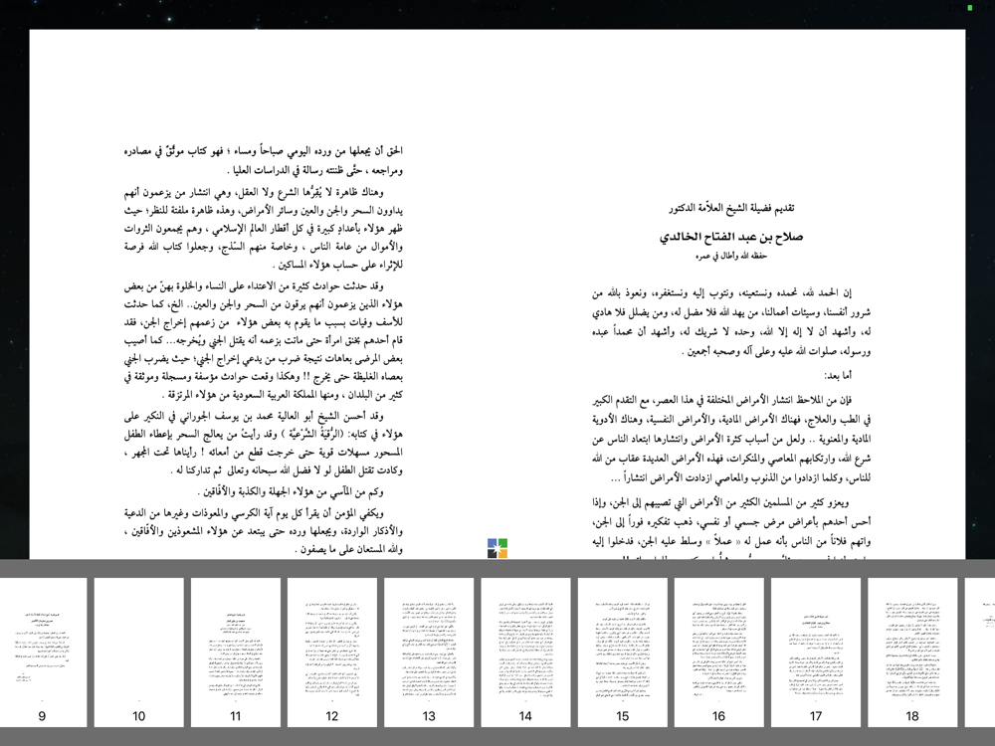Tap the text "أما بعد:"
Screen dimensions: 995x746
(x=838, y=376)
